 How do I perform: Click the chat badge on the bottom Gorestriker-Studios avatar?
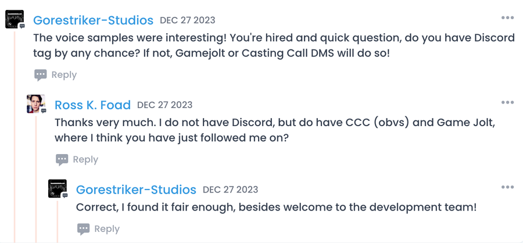click(65, 195)
